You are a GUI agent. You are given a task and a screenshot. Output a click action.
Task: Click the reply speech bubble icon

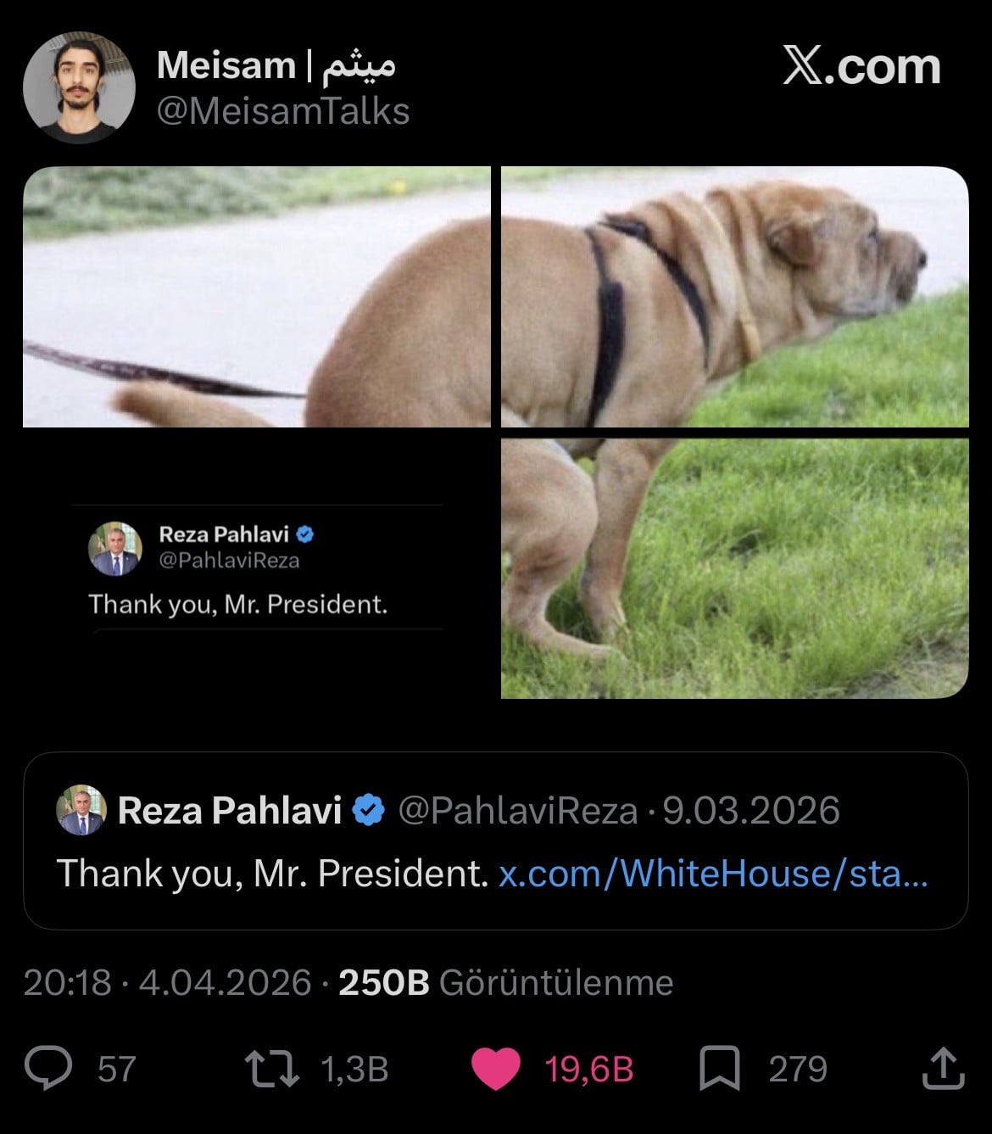[48, 1068]
